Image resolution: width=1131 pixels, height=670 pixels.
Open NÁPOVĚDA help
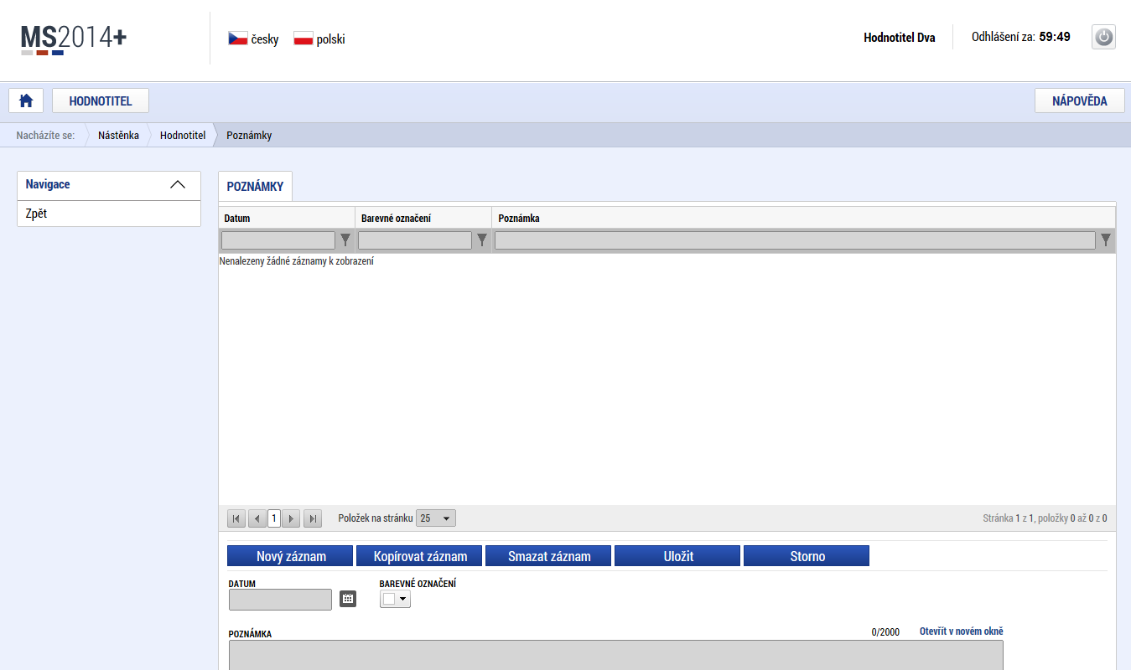(x=1079, y=100)
